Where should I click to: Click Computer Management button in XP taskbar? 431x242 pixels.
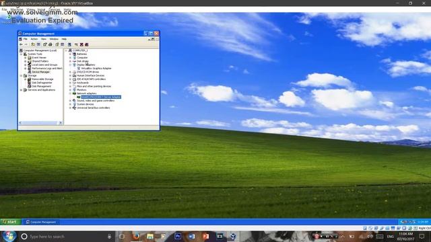click(x=40, y=222)
